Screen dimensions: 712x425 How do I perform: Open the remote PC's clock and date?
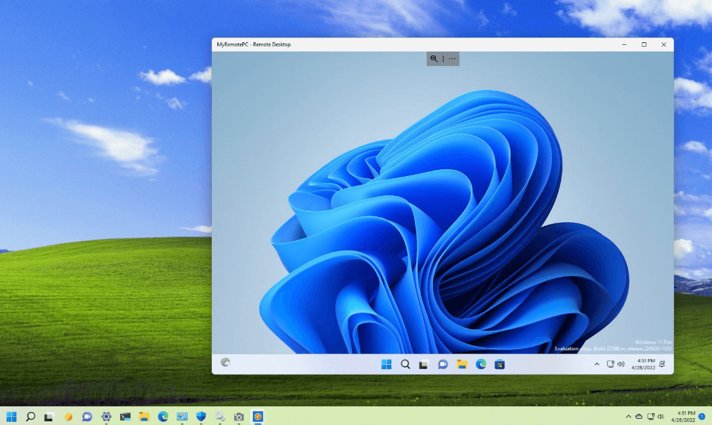645,364
